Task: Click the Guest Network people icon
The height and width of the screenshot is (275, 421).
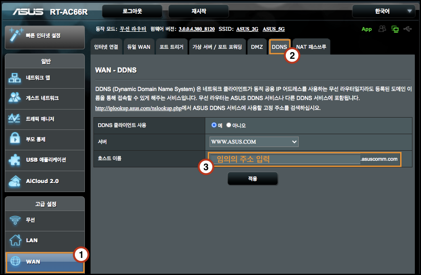Action: coord(15,98)
